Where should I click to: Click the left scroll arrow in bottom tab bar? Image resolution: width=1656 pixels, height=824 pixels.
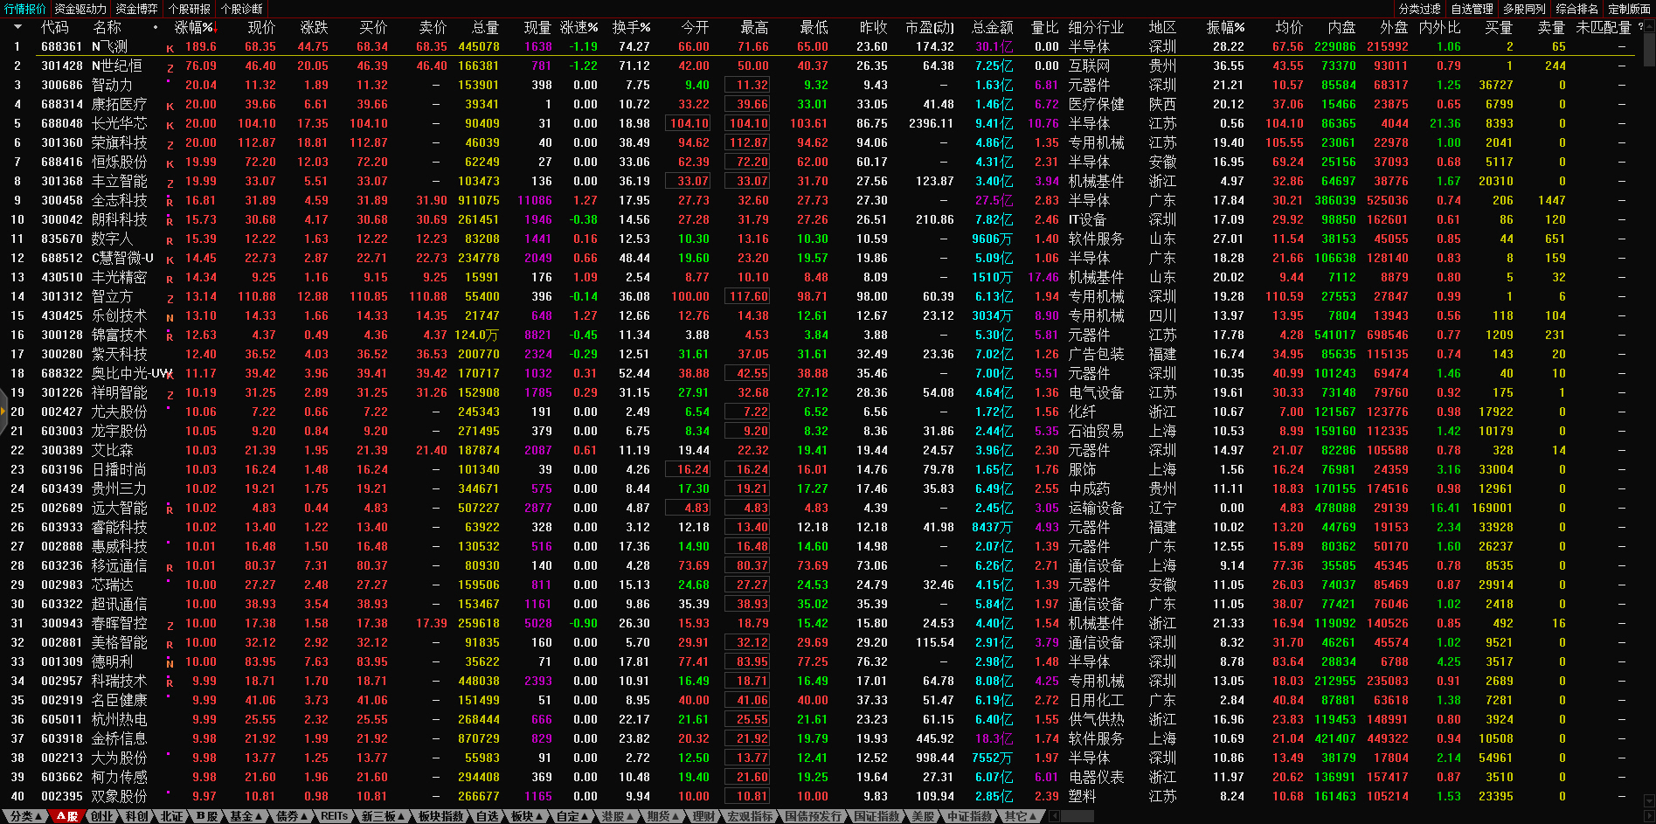point(1054,816)
